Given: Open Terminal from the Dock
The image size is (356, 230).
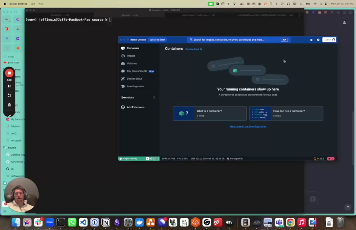Looking at the screenshot, I should pos(61,222).
